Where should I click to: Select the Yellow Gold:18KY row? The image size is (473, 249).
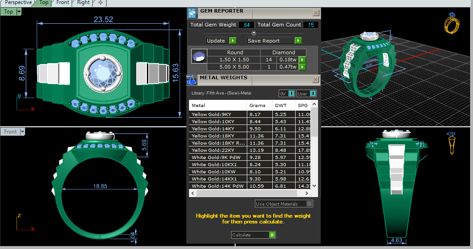coord(250,136)
